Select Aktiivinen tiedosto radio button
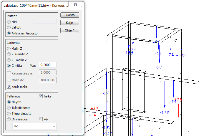The height and width of the screenshot is (136, 199). click(x=9, y=33)
